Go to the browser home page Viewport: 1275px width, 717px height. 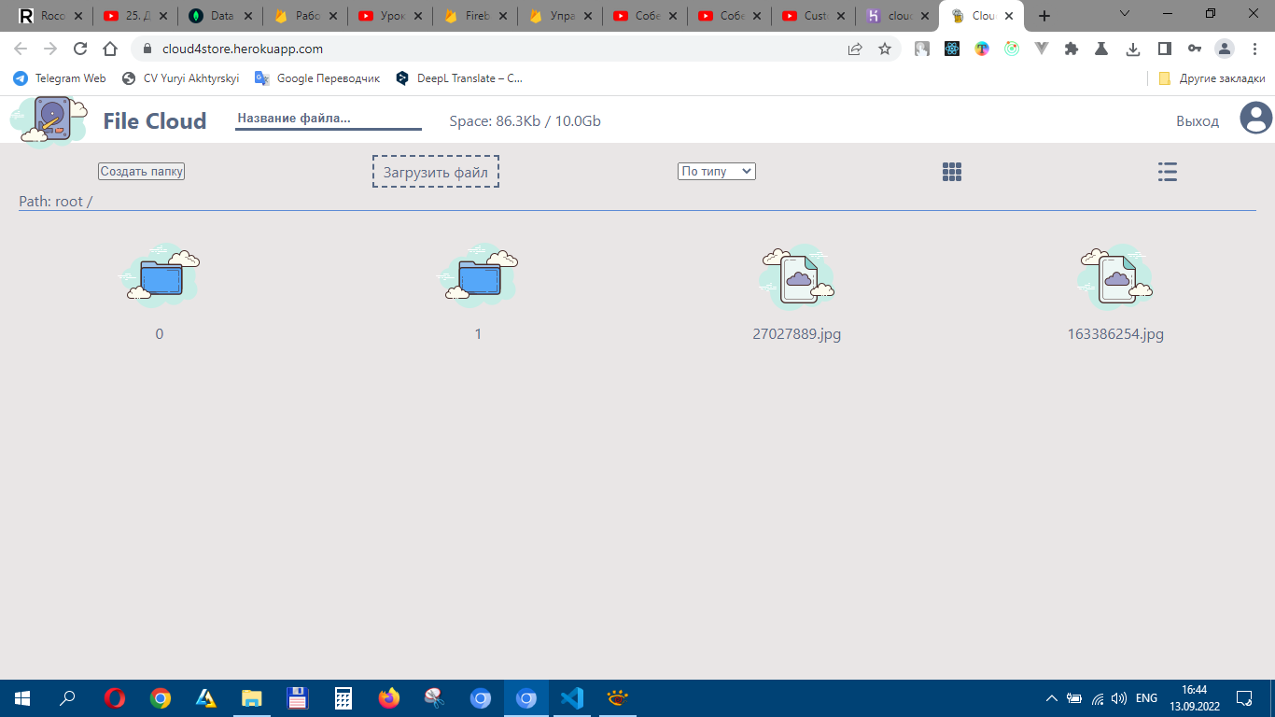pos(110,49)
